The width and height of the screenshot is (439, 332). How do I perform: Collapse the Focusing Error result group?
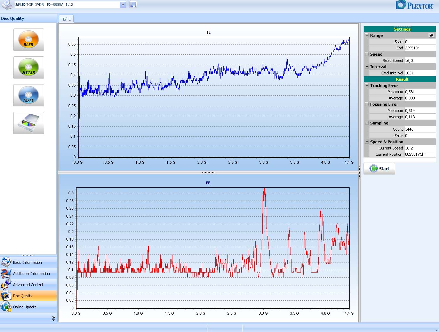coord(367,104)
